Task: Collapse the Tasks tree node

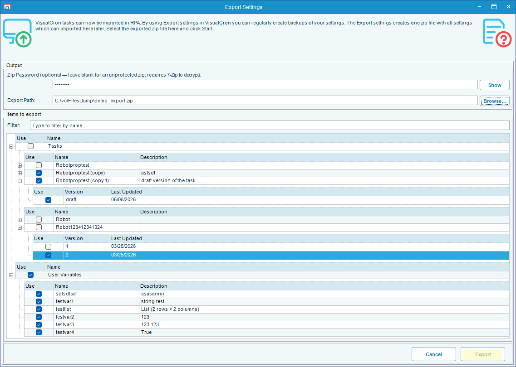Action: (11, 146)
